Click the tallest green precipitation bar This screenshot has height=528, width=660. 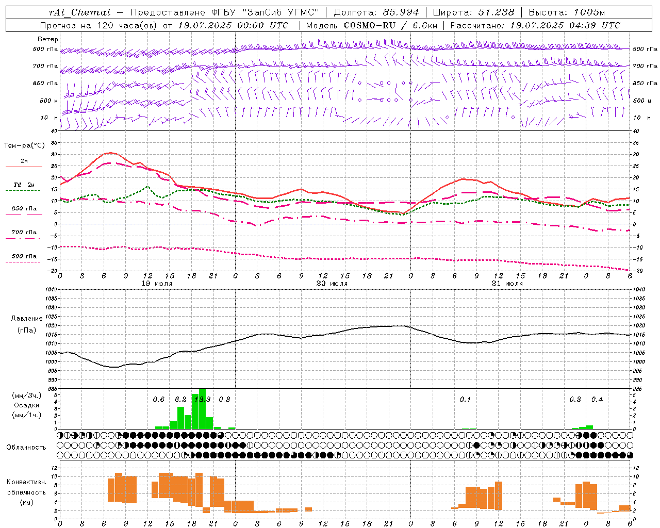click(x=202, y=408)
